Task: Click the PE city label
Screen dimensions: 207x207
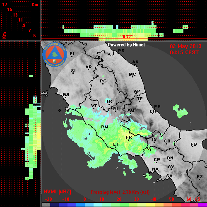Action: (157, 107)
